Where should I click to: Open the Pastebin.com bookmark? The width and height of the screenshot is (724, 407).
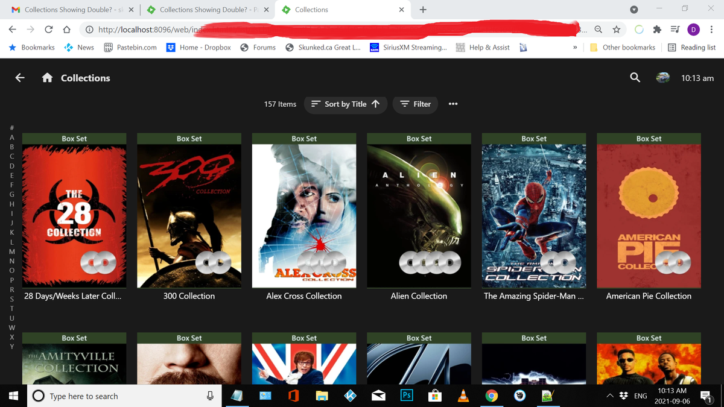click(x=130, y=48)
